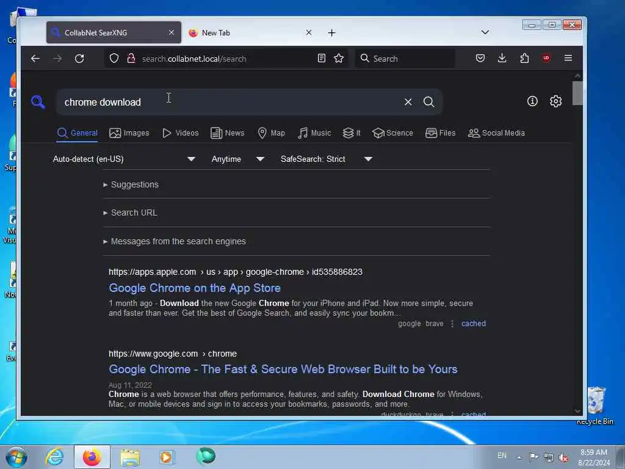This screenshot has width=625, height=469.
Task: Switch to the Social Media search category
Action: click(x=496, y=133)
